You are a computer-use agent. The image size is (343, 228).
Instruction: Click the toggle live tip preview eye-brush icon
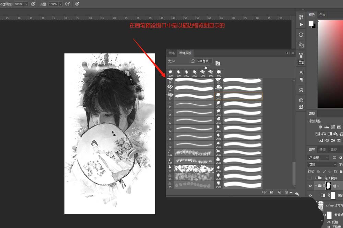264,192
